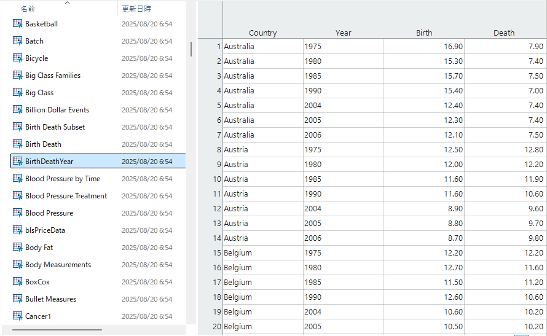This screenshot has width=547, height=336.
Task: Select the Death column header
Action: pyautogui.click(x=504, y=33)
